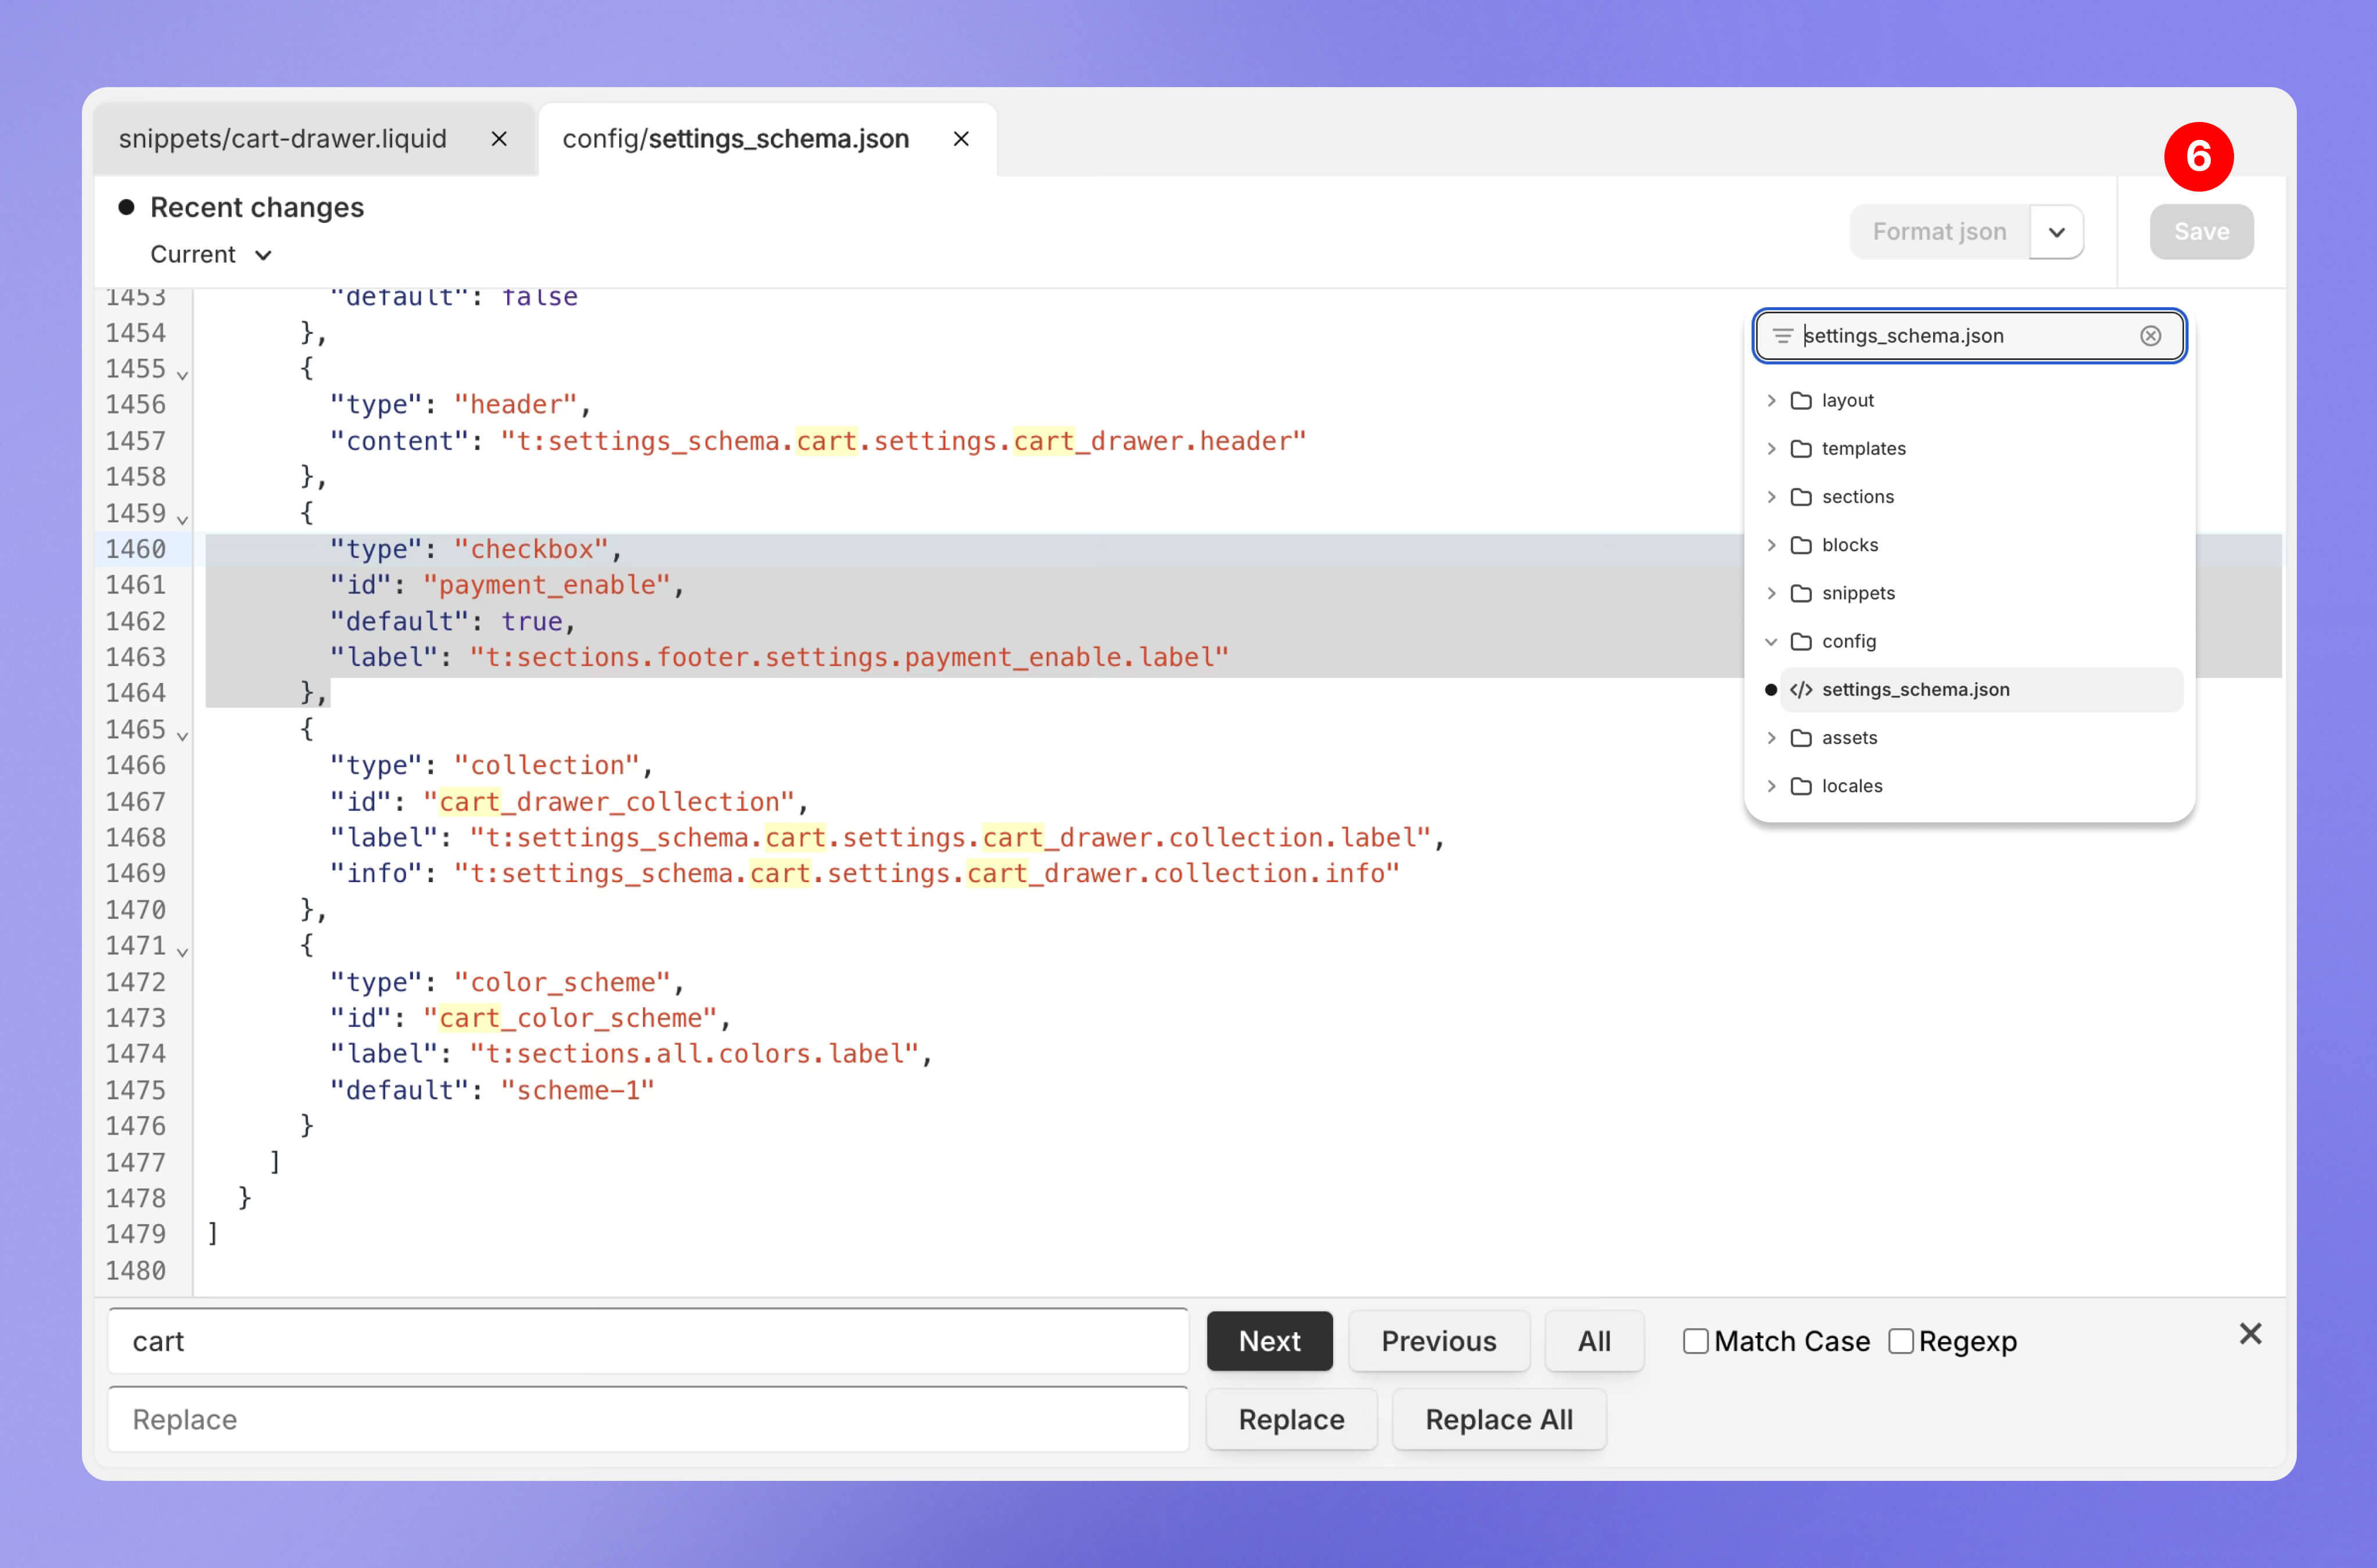Click the Next search match button
The width and height of the screenshot is (2377, 1568).
tap(1269, 1341)
